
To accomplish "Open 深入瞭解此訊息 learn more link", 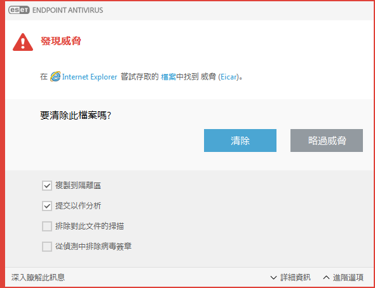I will (x=38, y=278).
